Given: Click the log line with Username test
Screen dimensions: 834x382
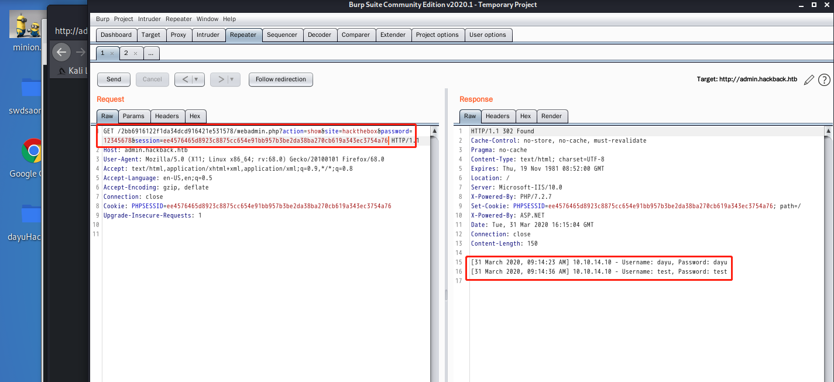Looking at the screenshot, I should [x=599, y=271].
